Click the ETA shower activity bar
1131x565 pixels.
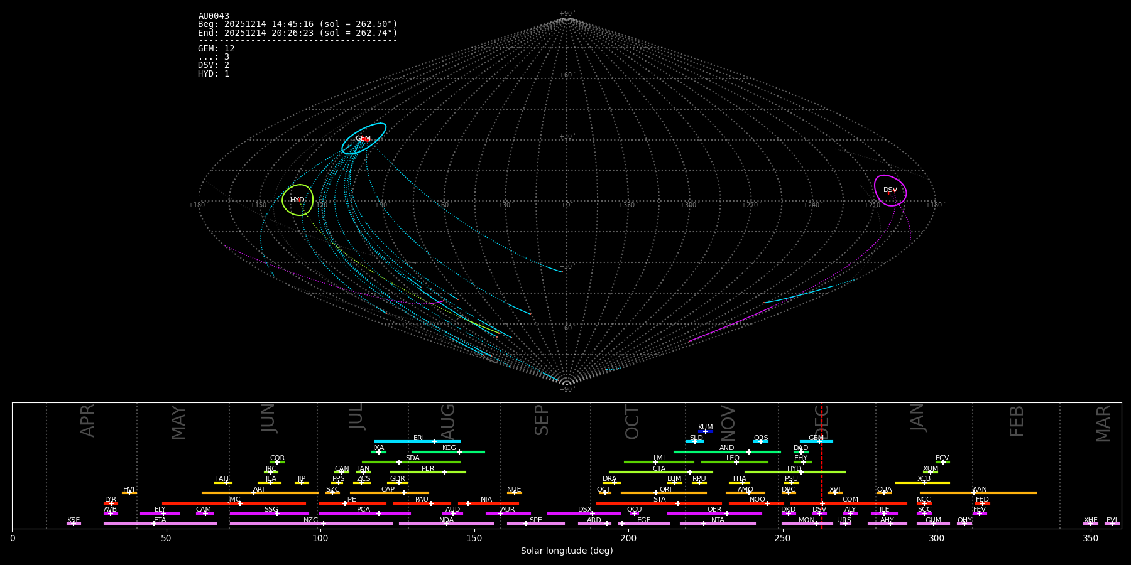(160, 524)
